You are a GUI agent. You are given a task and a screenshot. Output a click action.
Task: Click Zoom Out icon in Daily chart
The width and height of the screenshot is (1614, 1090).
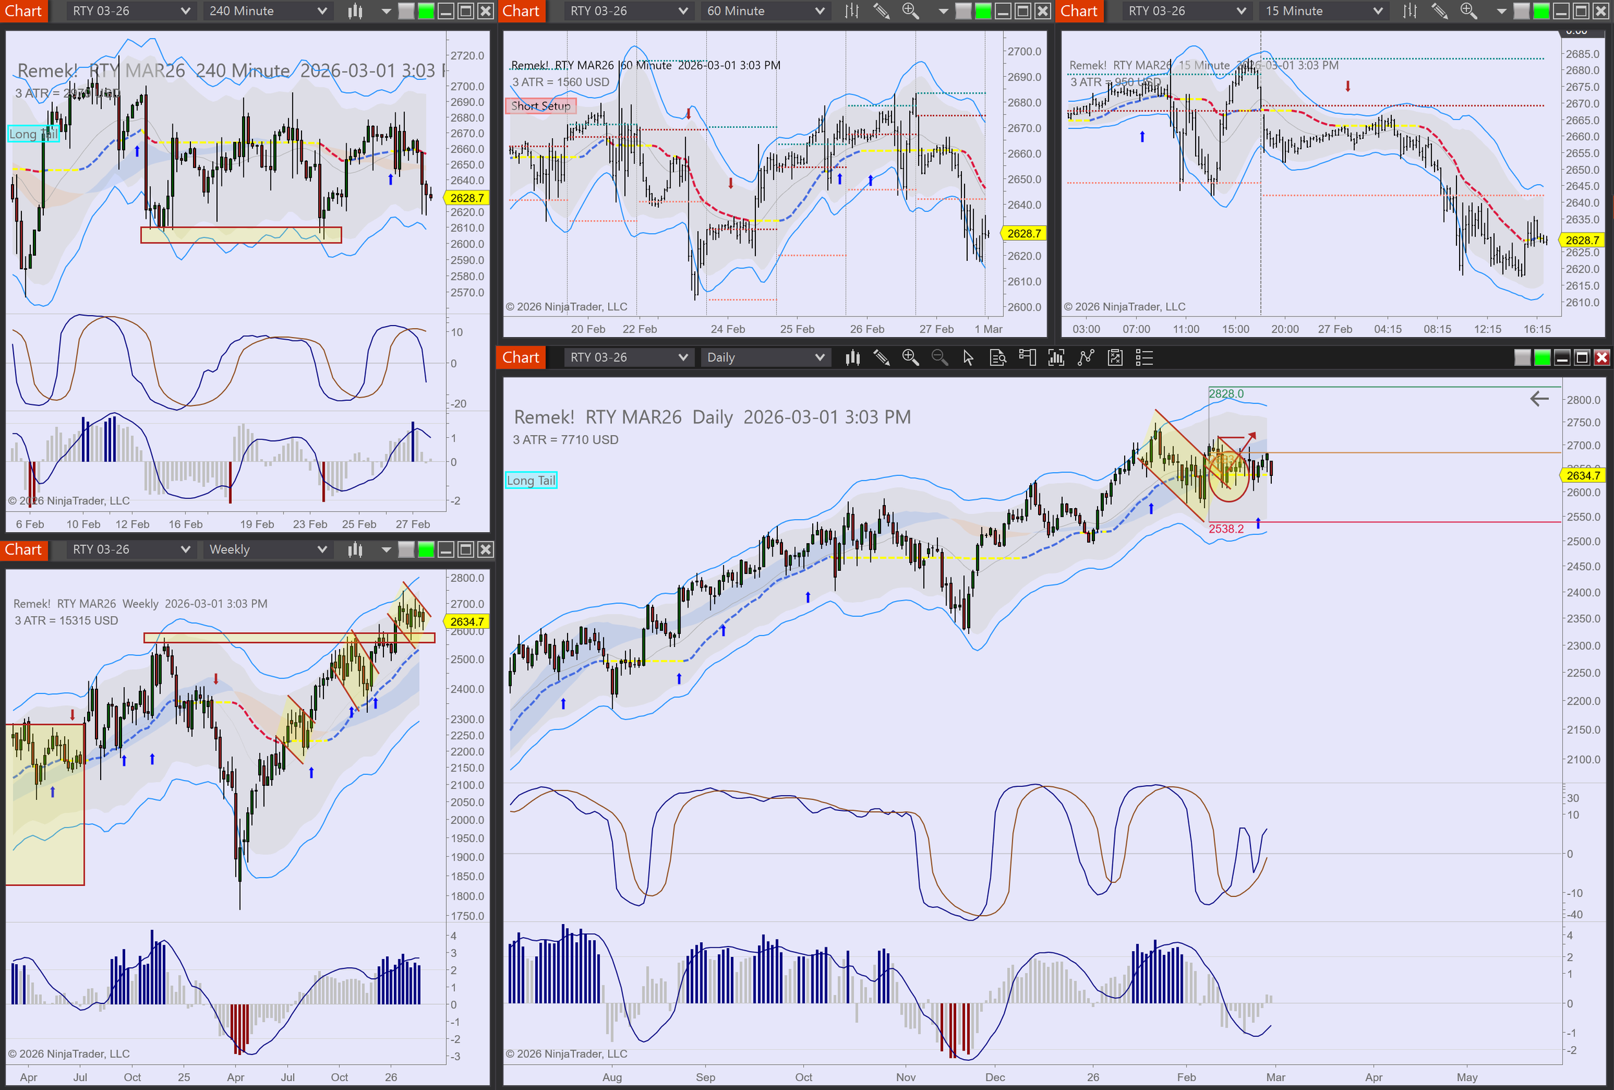pos(939,358)
